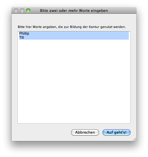The image size is (148, 157).
Task: Click highlighted space after Phillip line
Action: point(79,33)
